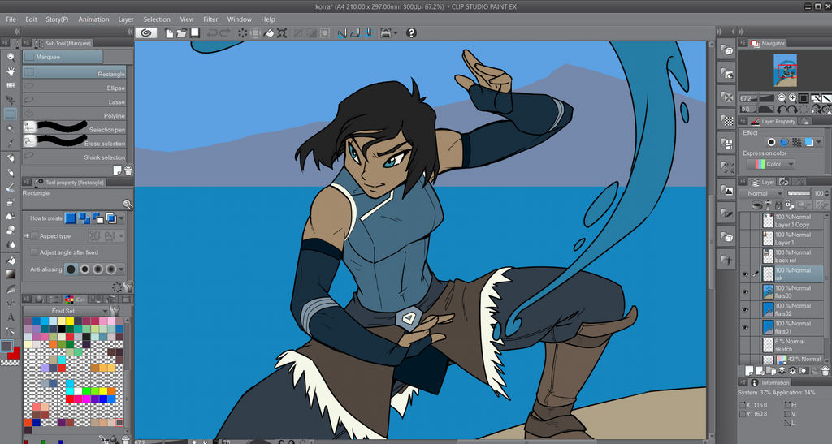Save file from command bar
Image resolution: width=832 pixels, height=444 pixels.
(x=195, y=33)
